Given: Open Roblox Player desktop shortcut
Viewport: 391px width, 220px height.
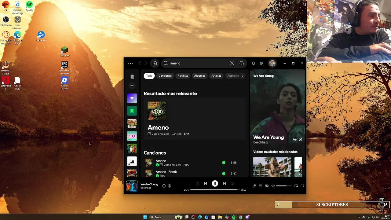Looking at the screenshot, I should [x=64, y=83].
